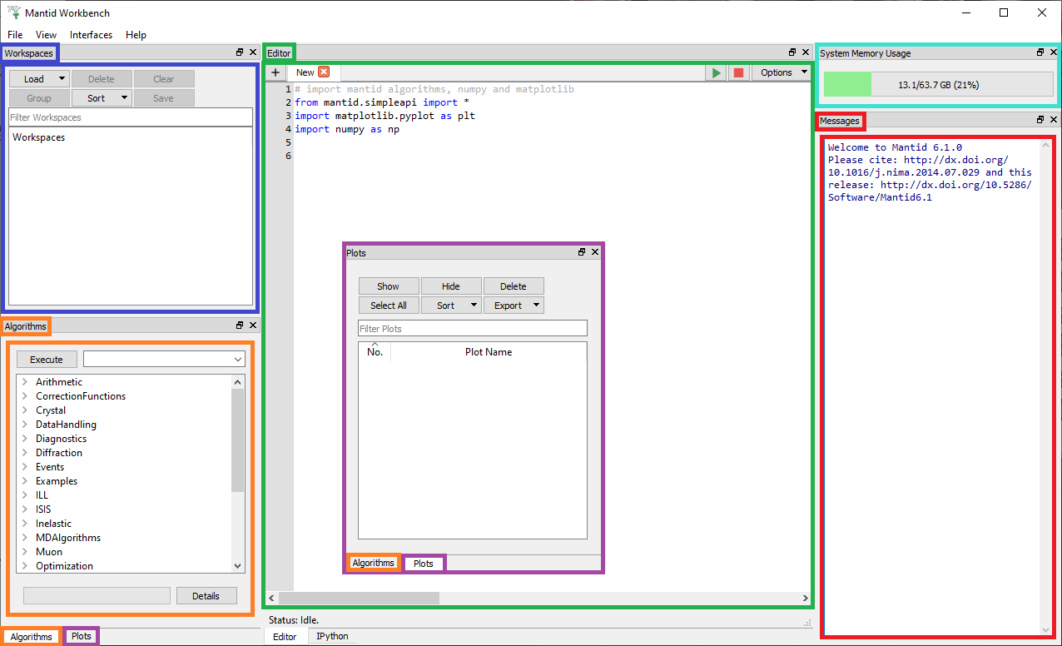
Task: Close the System Memory Usage panel
Action: tap(1053, 52)
